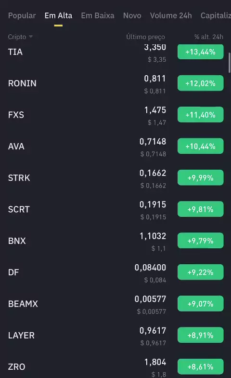Tap the ZRO +8,61% green badge
Image resolution: width=231 pixels, height=378 pixels.
tap(200, 366)
